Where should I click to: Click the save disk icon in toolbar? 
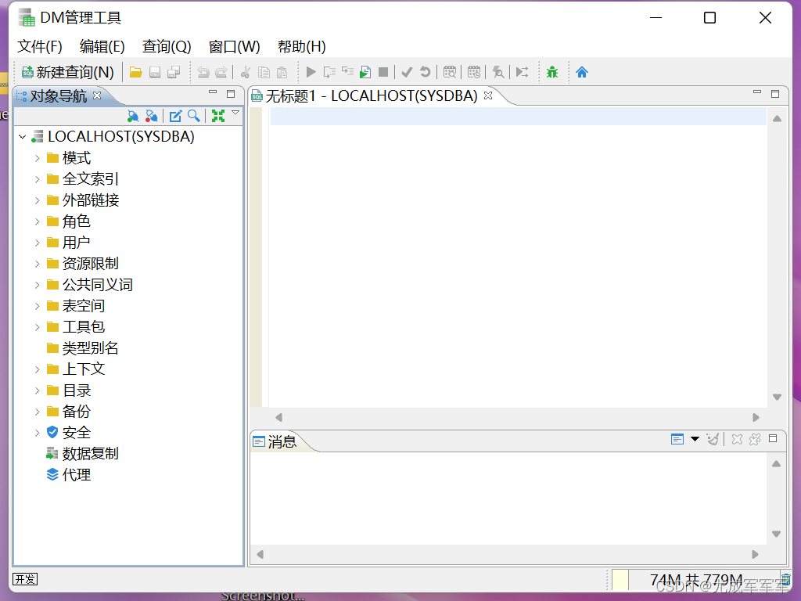point(155,72)
